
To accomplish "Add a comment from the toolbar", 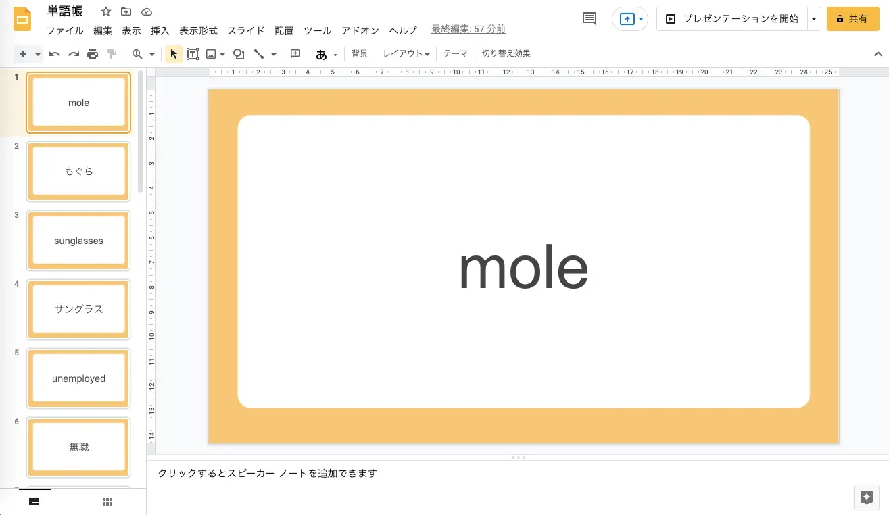I will pos(295,54).
